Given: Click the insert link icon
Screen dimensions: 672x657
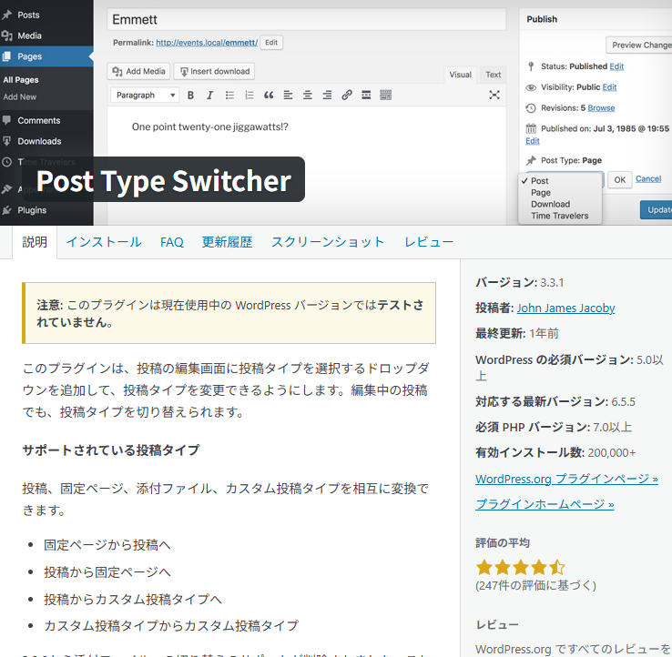Looking at the screenshot, I should tap(347, 95).
